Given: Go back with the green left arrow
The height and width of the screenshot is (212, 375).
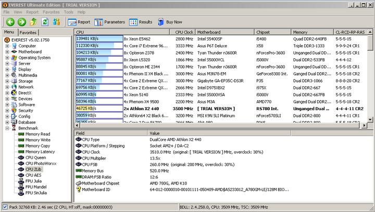Looking at the screenshot, I should pyautogui.click(x=10, y=22).
